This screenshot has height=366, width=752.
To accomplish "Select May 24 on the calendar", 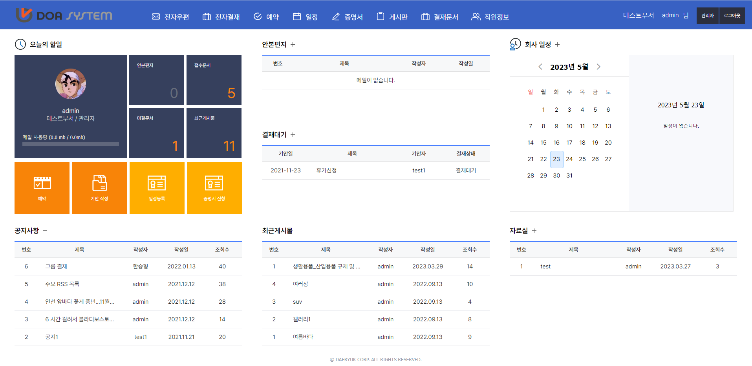I will 569,159.
